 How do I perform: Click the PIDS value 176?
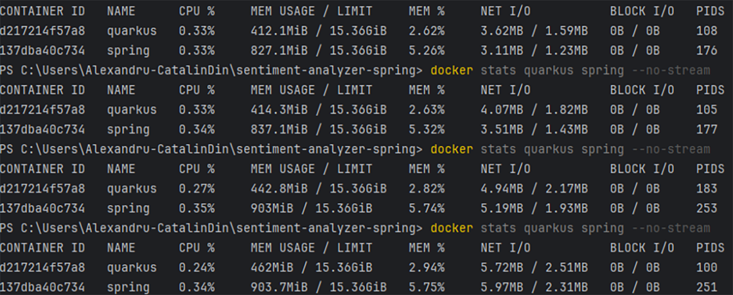707,51
